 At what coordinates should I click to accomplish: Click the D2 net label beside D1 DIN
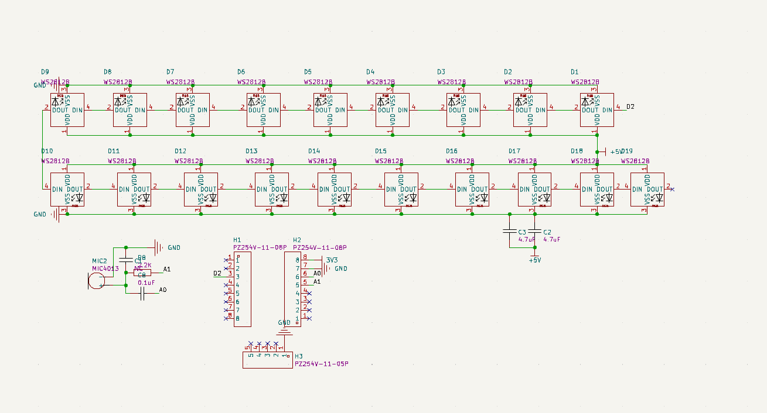point(630,106)
